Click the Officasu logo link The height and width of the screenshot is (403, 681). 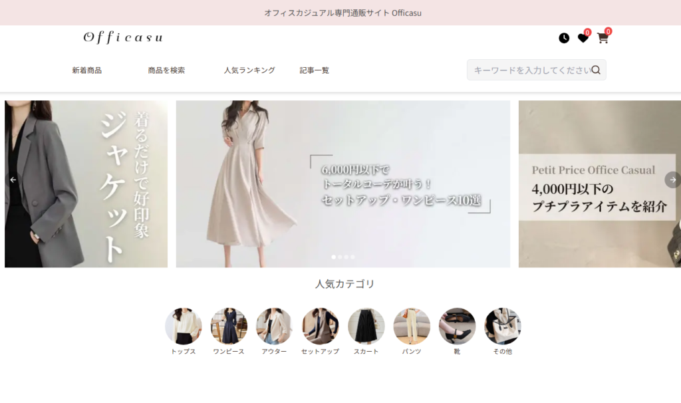click(123, 38)
